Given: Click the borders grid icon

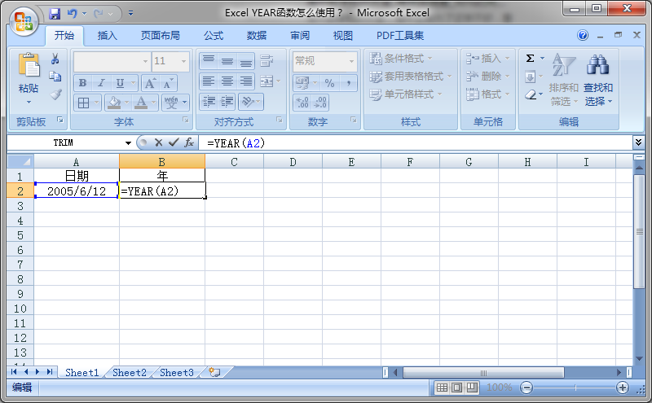Looking at the screenshot, I should (x=84, y=103).
